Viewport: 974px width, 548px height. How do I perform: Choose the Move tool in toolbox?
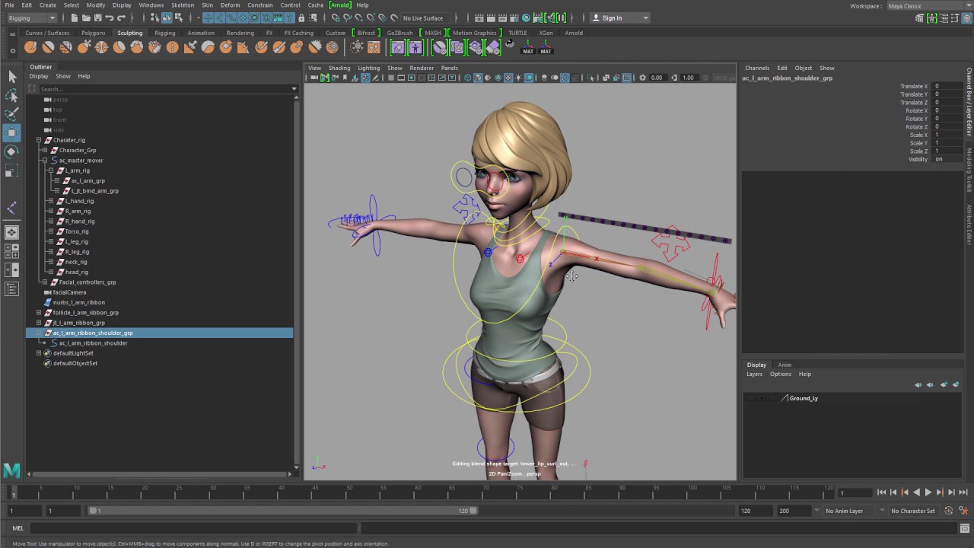coord(11,133)
